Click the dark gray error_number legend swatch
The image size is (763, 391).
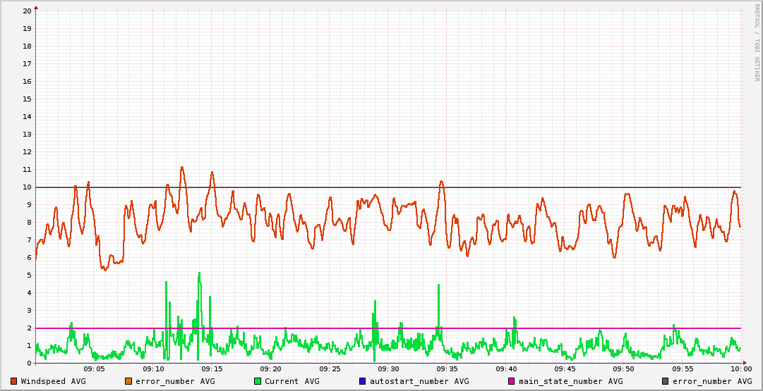point(666,381)
